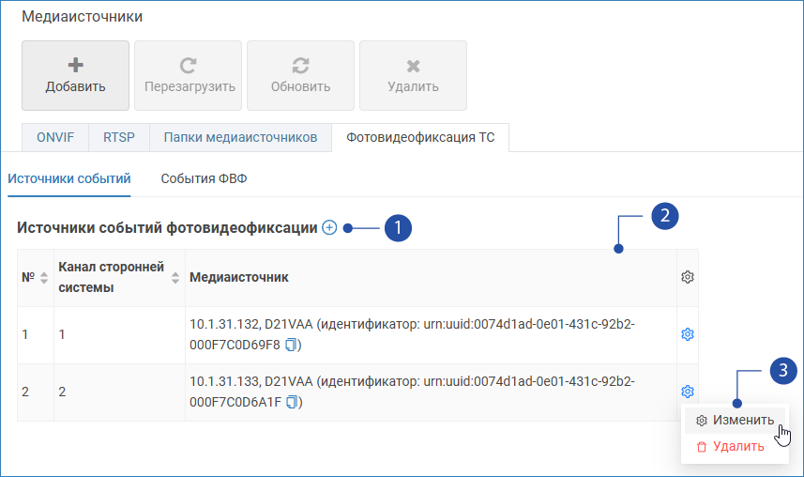
Task: Switch to the ONVIF tab
Action: (55, 137)
